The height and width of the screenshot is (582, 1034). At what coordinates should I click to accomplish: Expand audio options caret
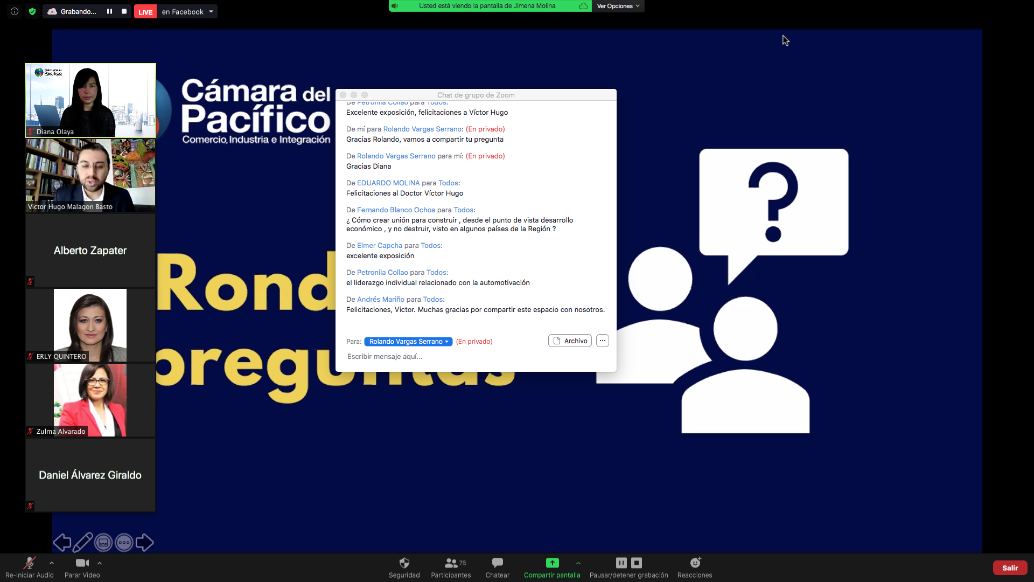coord(52,563)
